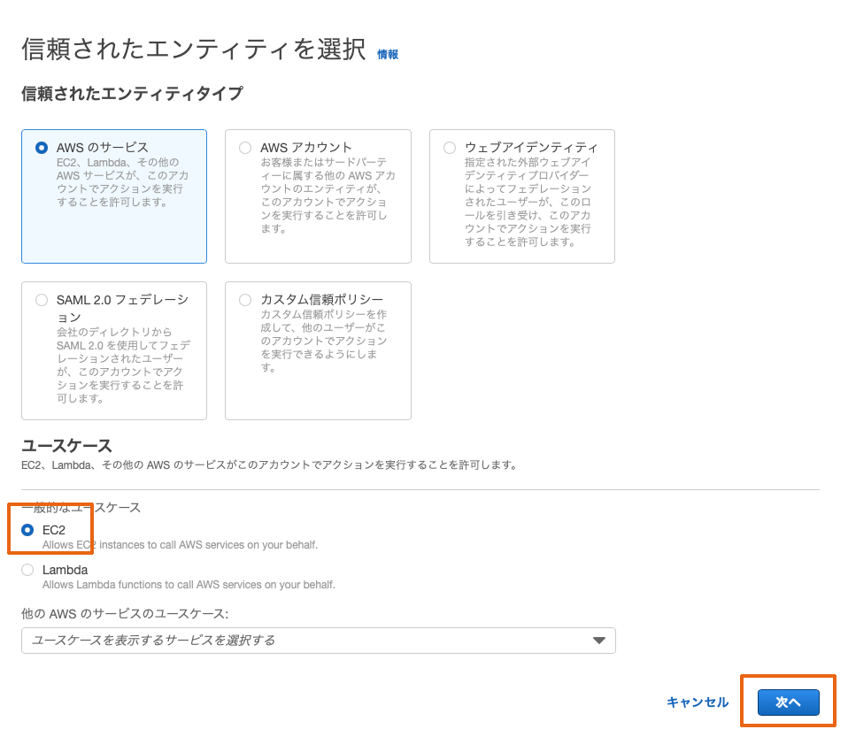
Task: Click the 次へ button
Action: click(x=788, y=702)
